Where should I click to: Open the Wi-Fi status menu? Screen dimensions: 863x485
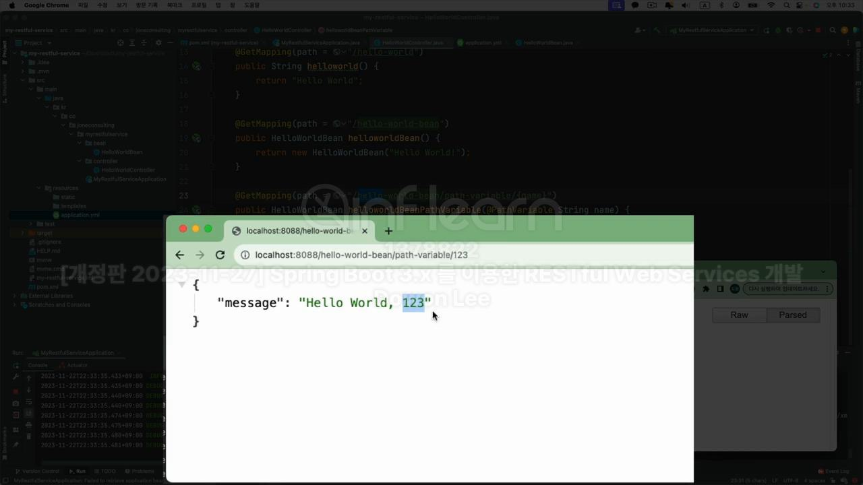click(771, 5)
